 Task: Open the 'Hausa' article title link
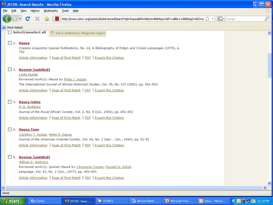(24, 43)
